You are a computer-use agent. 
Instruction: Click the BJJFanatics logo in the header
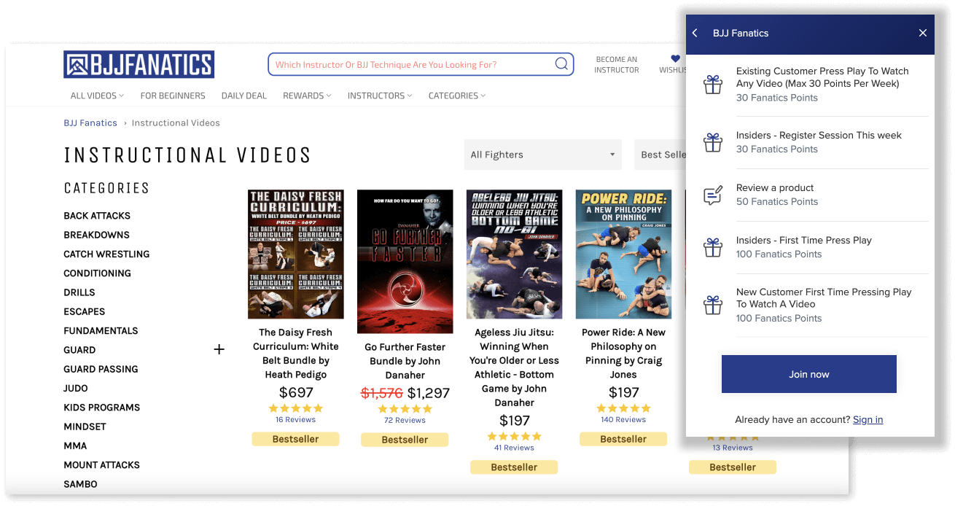click(x=139, y=64)
